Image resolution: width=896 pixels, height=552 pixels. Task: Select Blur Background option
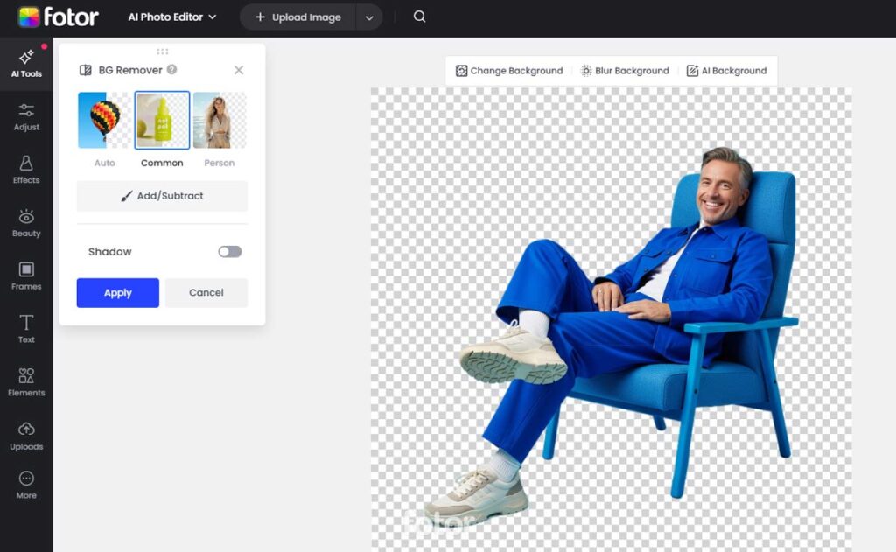coord(625,71)
